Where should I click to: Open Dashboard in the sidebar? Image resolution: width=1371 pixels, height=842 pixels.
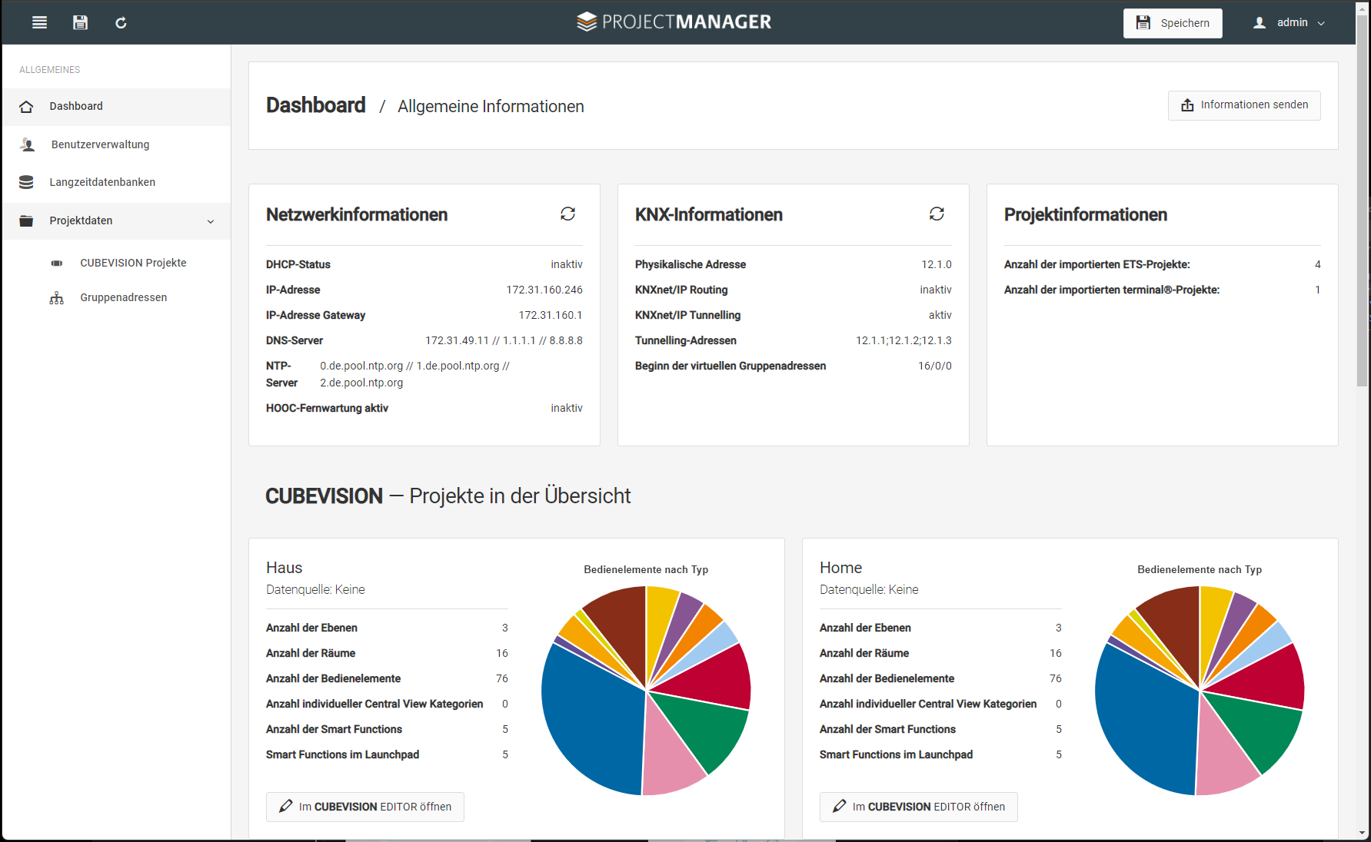coord(117,106)
